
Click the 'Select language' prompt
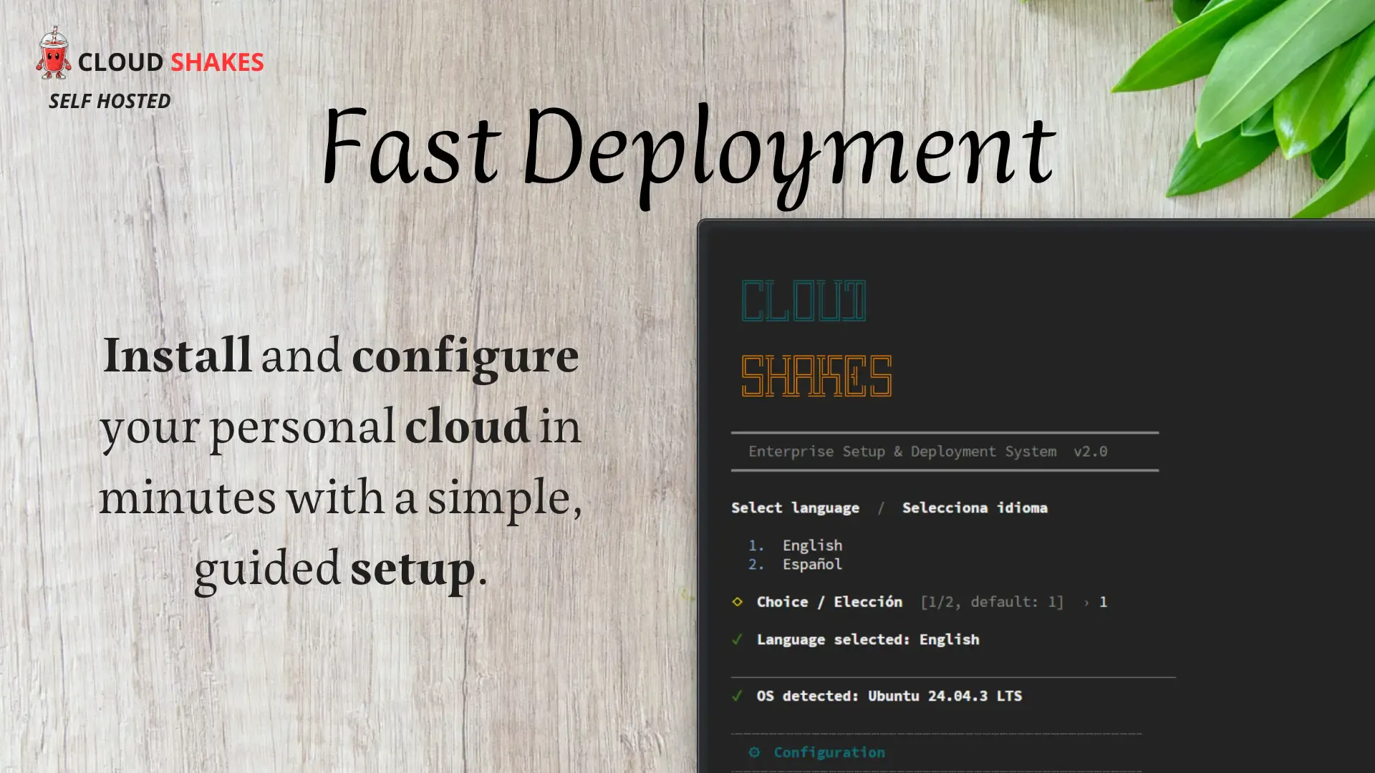coord(795,508)
